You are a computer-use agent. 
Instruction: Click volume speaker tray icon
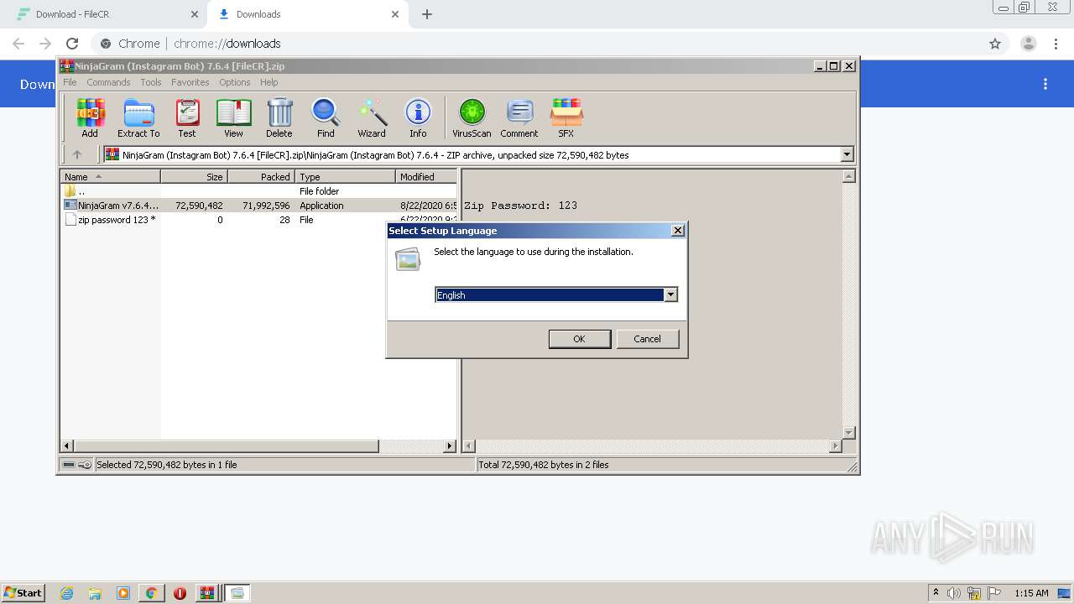click(x=954, y=593)
